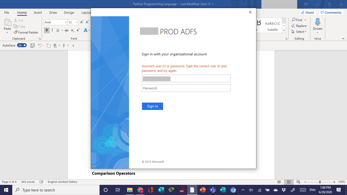Expand the Paste options arrow

point(7,33)
